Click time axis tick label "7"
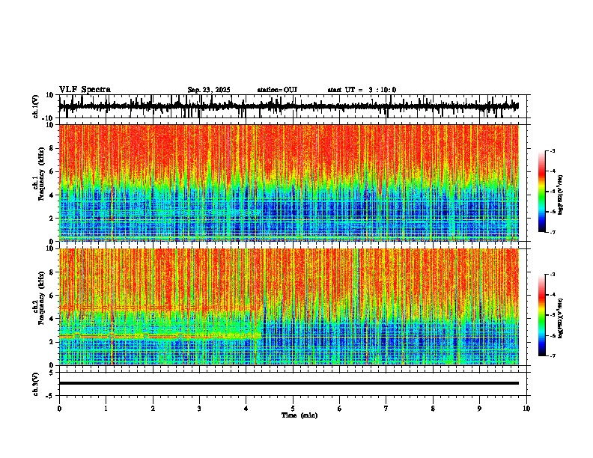The width and height of the screenshot is (593, 458). (x=386, y=409)
